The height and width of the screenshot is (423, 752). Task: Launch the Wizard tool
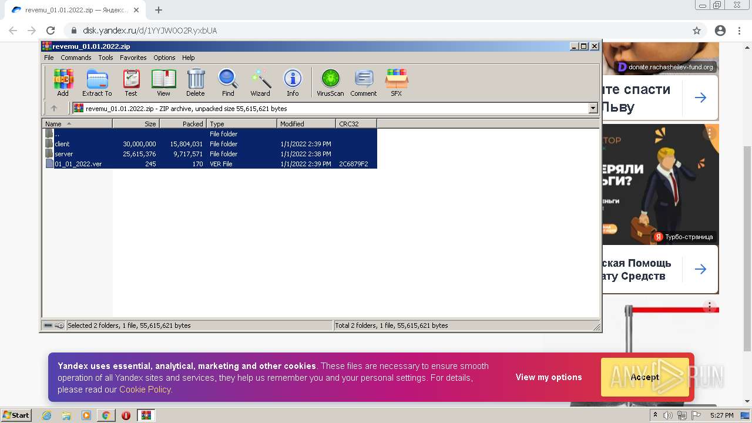(260, 82)
